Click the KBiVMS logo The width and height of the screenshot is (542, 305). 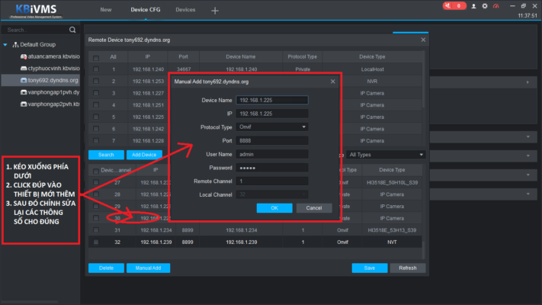click(x=37, y=11)
